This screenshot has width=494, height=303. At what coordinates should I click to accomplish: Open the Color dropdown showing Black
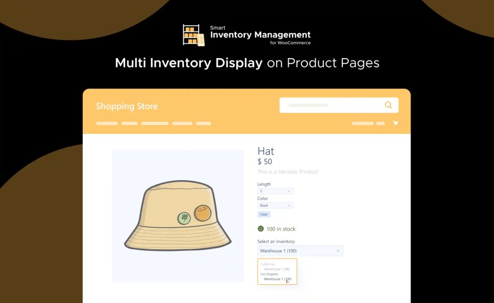(x=276, y=205)
